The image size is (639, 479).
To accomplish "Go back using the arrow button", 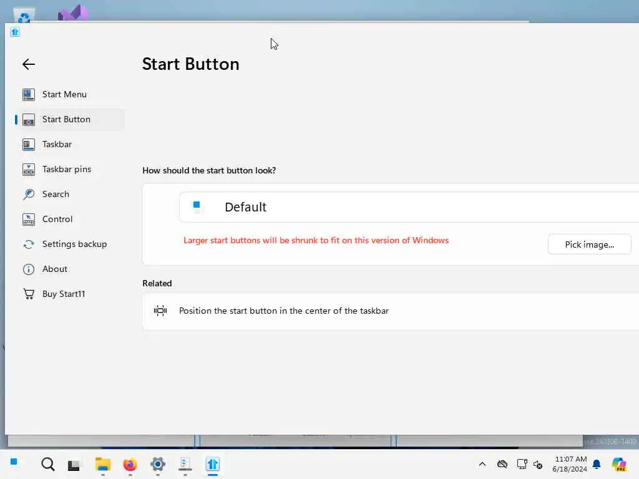I will pos(29,64).
